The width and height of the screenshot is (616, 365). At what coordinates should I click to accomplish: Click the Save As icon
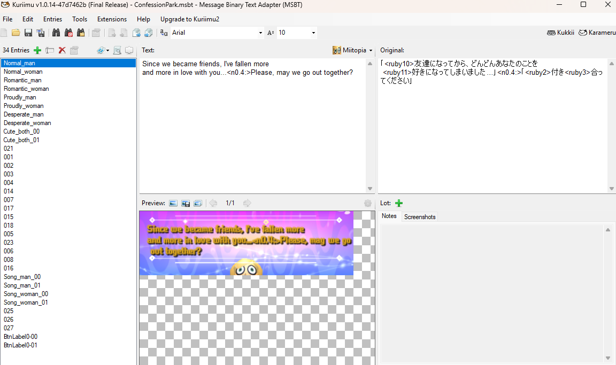tap(41, 33)
